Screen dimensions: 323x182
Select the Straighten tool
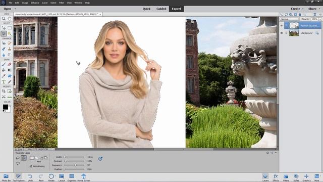pos(10,97)
